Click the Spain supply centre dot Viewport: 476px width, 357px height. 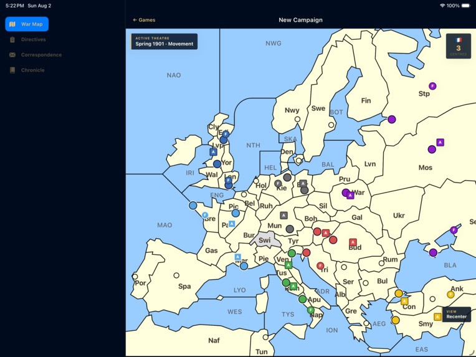point(176,275)
